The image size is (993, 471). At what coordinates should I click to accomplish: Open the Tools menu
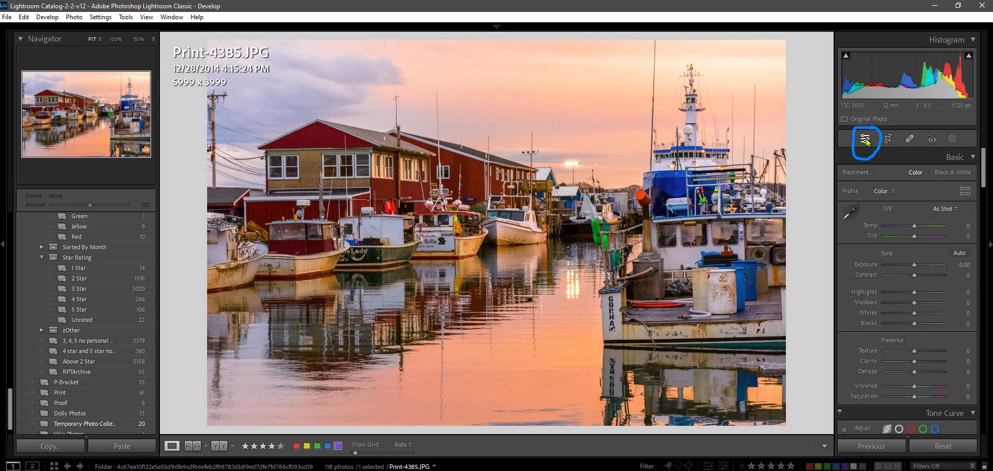(126, 17)
